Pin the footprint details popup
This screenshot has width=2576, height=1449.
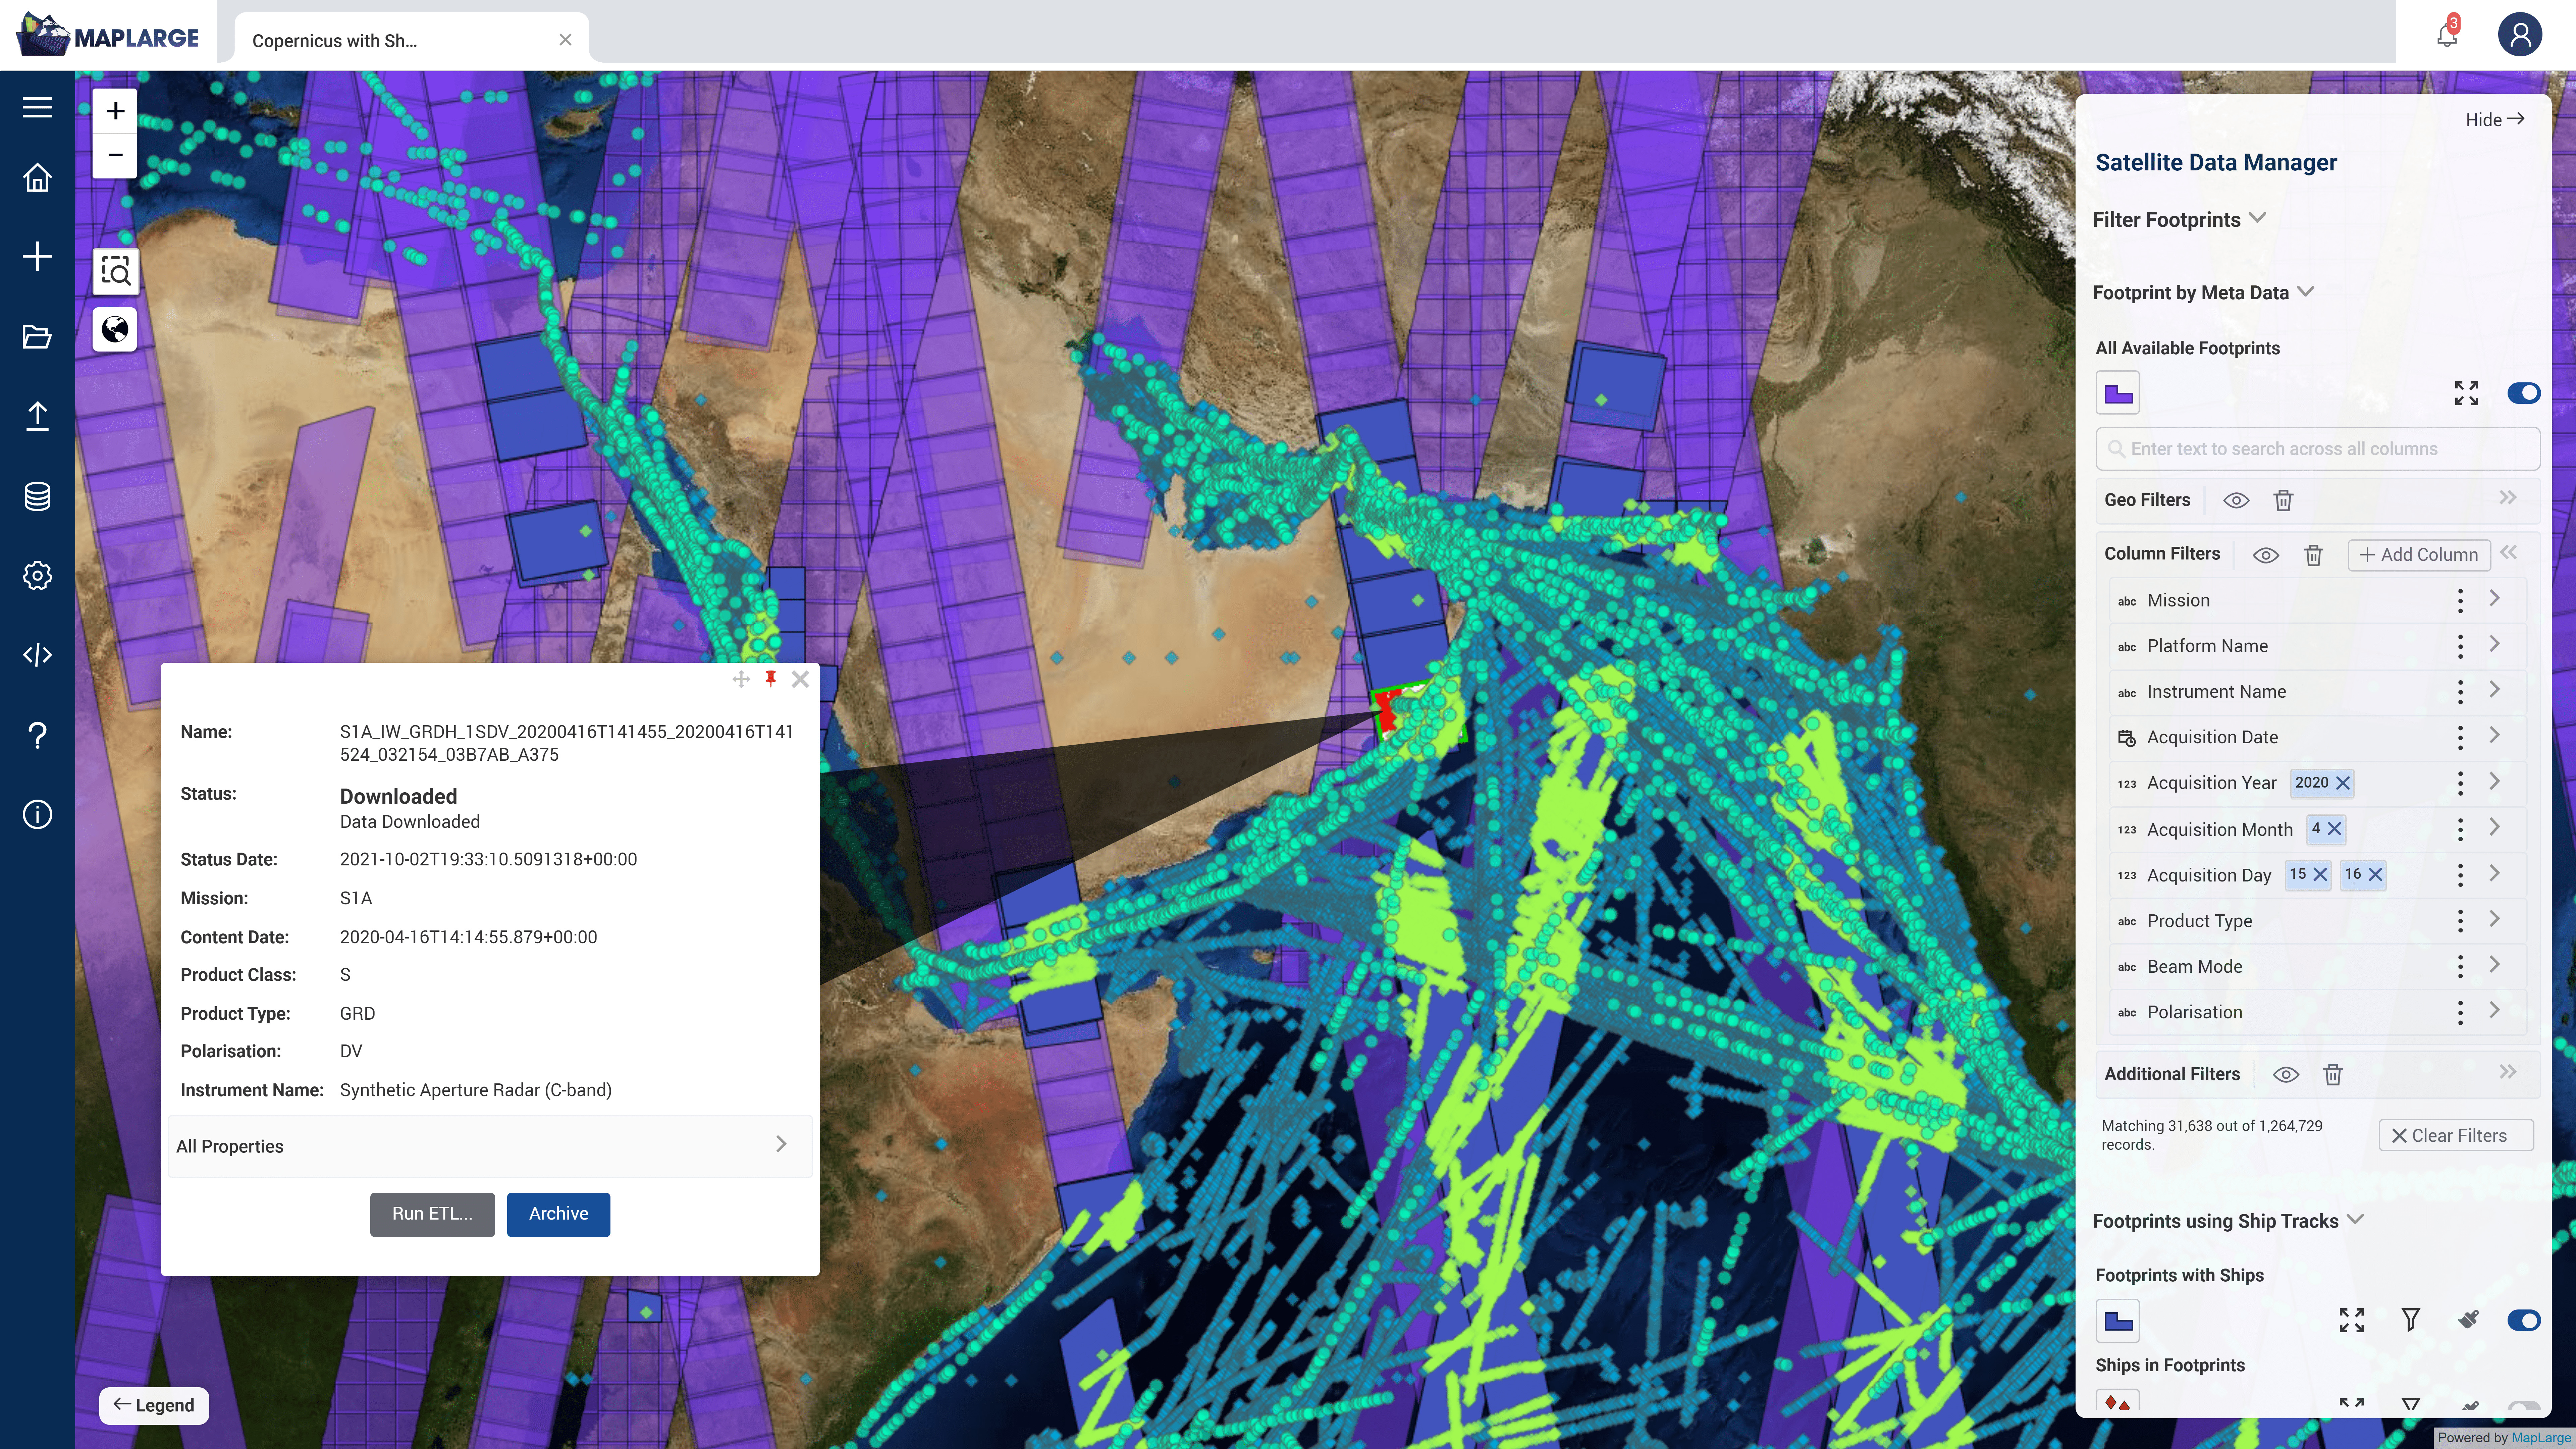tap(771, 679)
